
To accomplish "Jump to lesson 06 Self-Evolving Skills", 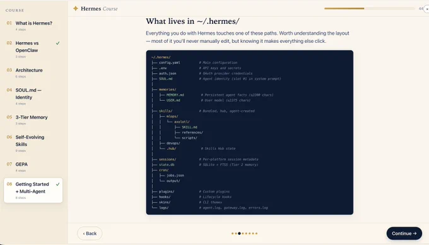I will coord(33,144).
